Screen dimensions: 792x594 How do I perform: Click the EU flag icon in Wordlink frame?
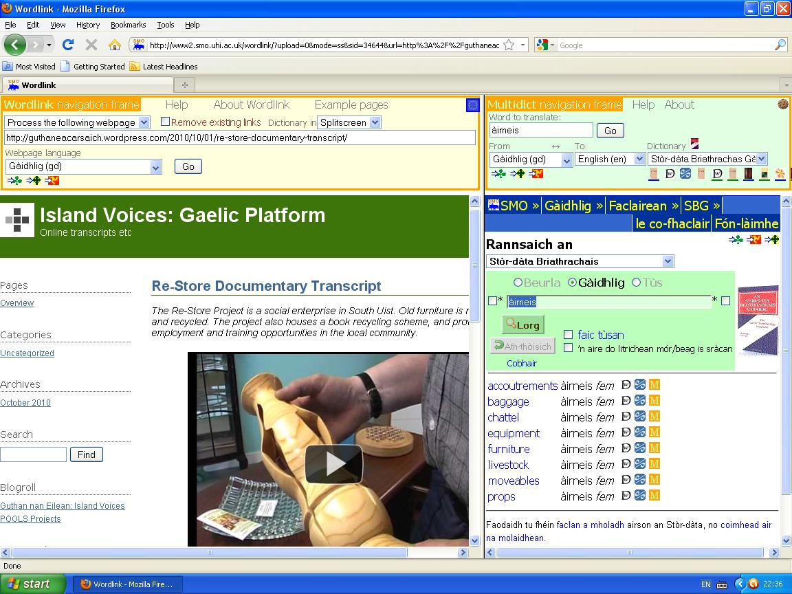[x=472, y=105]
